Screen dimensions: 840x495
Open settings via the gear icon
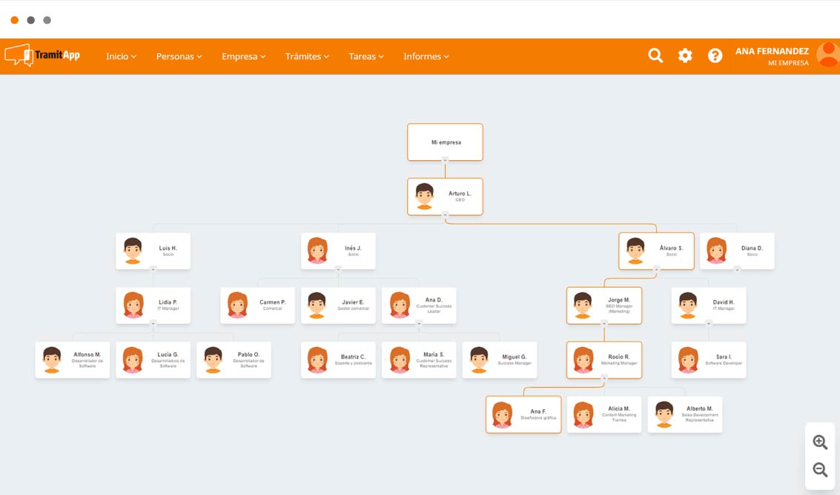[x=685, y=56]
